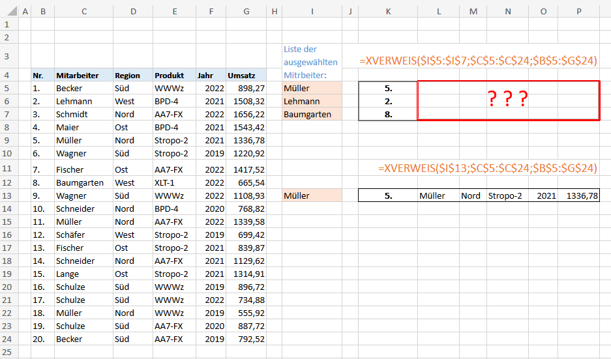Click the 'Nr.' table header cell
The image size is (611, 359).
tap(43, 75)
